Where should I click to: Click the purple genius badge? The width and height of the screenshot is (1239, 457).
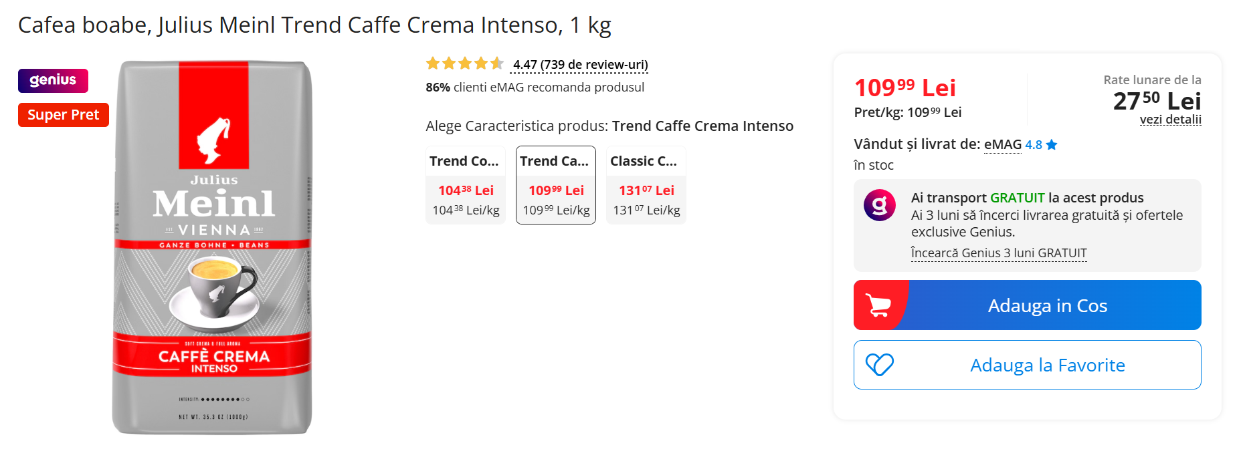53,80
